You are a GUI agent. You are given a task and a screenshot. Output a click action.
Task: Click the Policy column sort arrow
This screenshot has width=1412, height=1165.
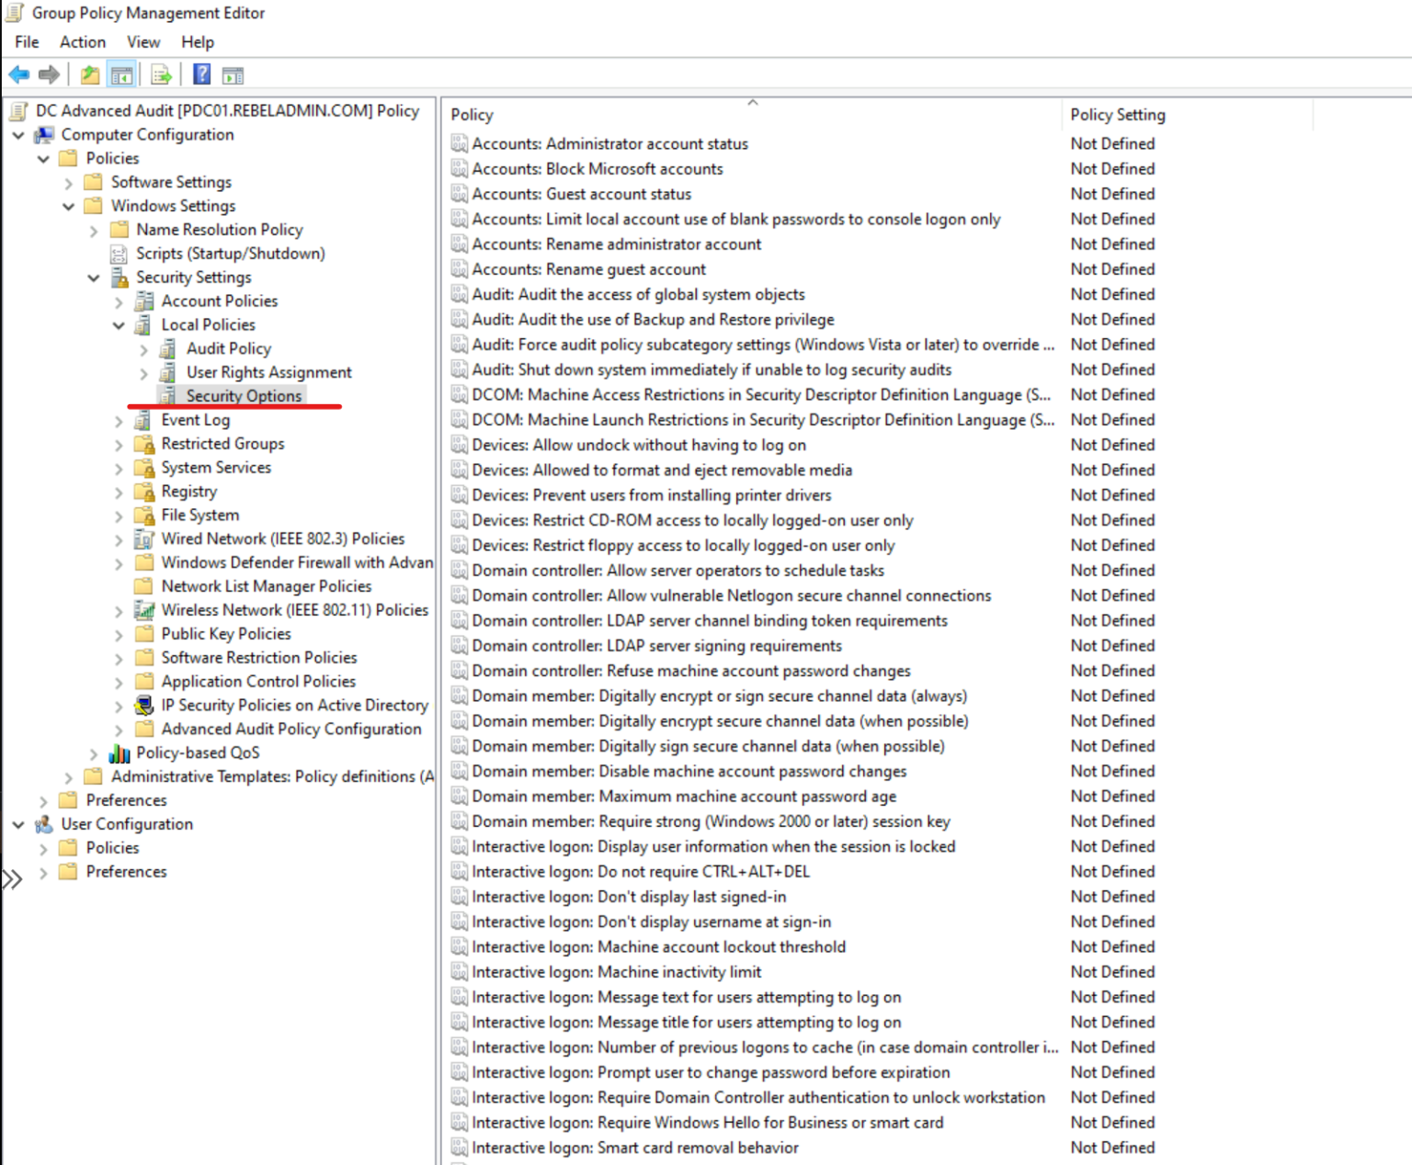(751, 103)
